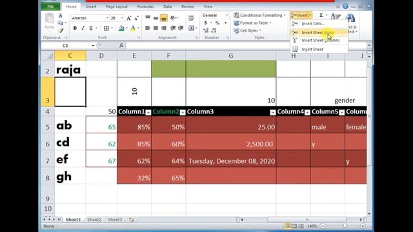Click the AutoSum sigma icon
The width and height of the screenshot is (413, 232).
[321, 15]
